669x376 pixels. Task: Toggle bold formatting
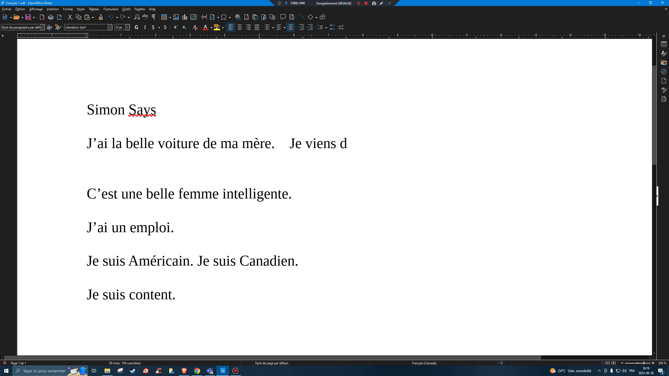click(x=136, y=27)
